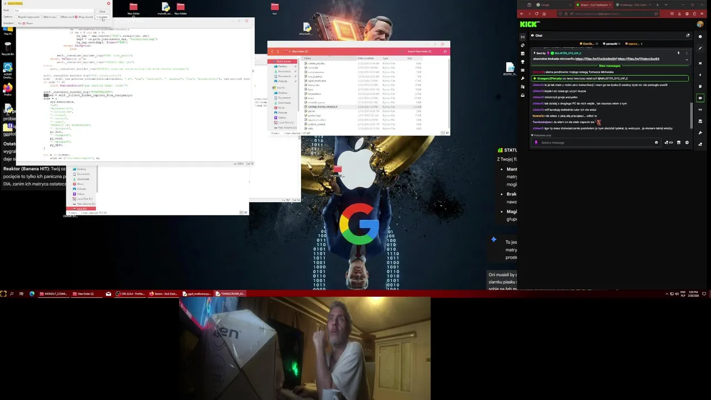Switch to the MONOLIT_COSMI taskbar button
711x400 pixels.
pyautogui.click(x=53, y=293)
